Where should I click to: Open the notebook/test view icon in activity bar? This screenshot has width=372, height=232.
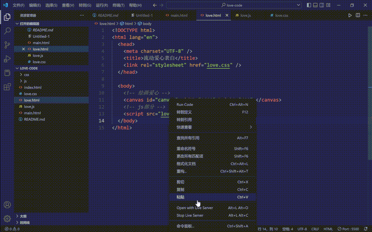(7, 73)
